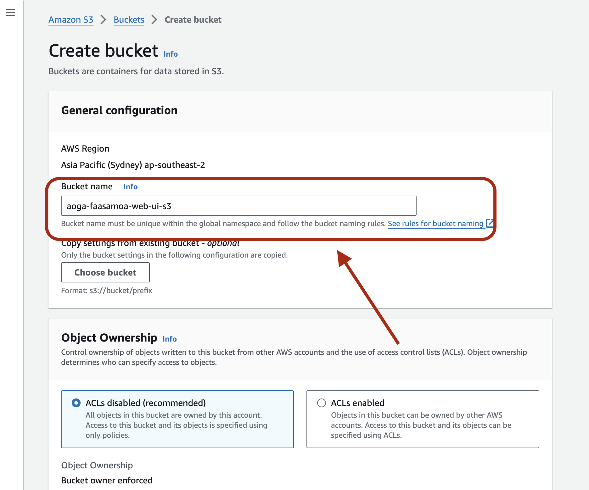Screen dimensions: 589x490
Task: Open Info link beside Create bucket title
Action: click(171, 54)
